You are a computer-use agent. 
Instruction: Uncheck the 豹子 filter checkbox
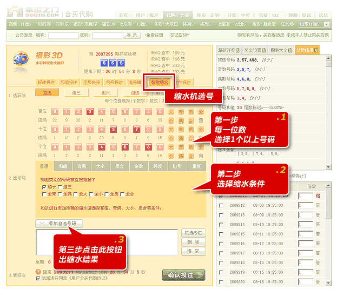(44, 187)
